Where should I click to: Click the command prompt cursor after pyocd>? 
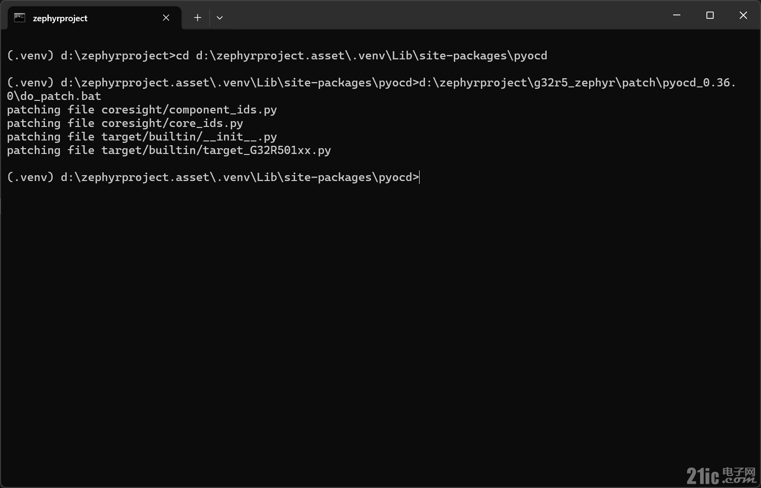click(x=420, y=177)
